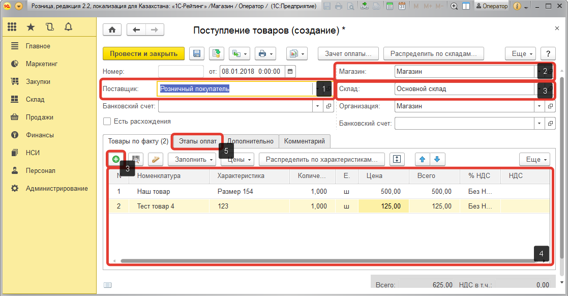Open the Комментарий tab
Viewport: 568px width, 296px height.
pyautogui.click(x=305, y=141)
